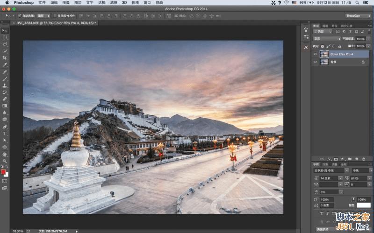Toggle lock all padlock in Layers panel
The width and height of the screenshot is (374, 233).
click(340, 46)
